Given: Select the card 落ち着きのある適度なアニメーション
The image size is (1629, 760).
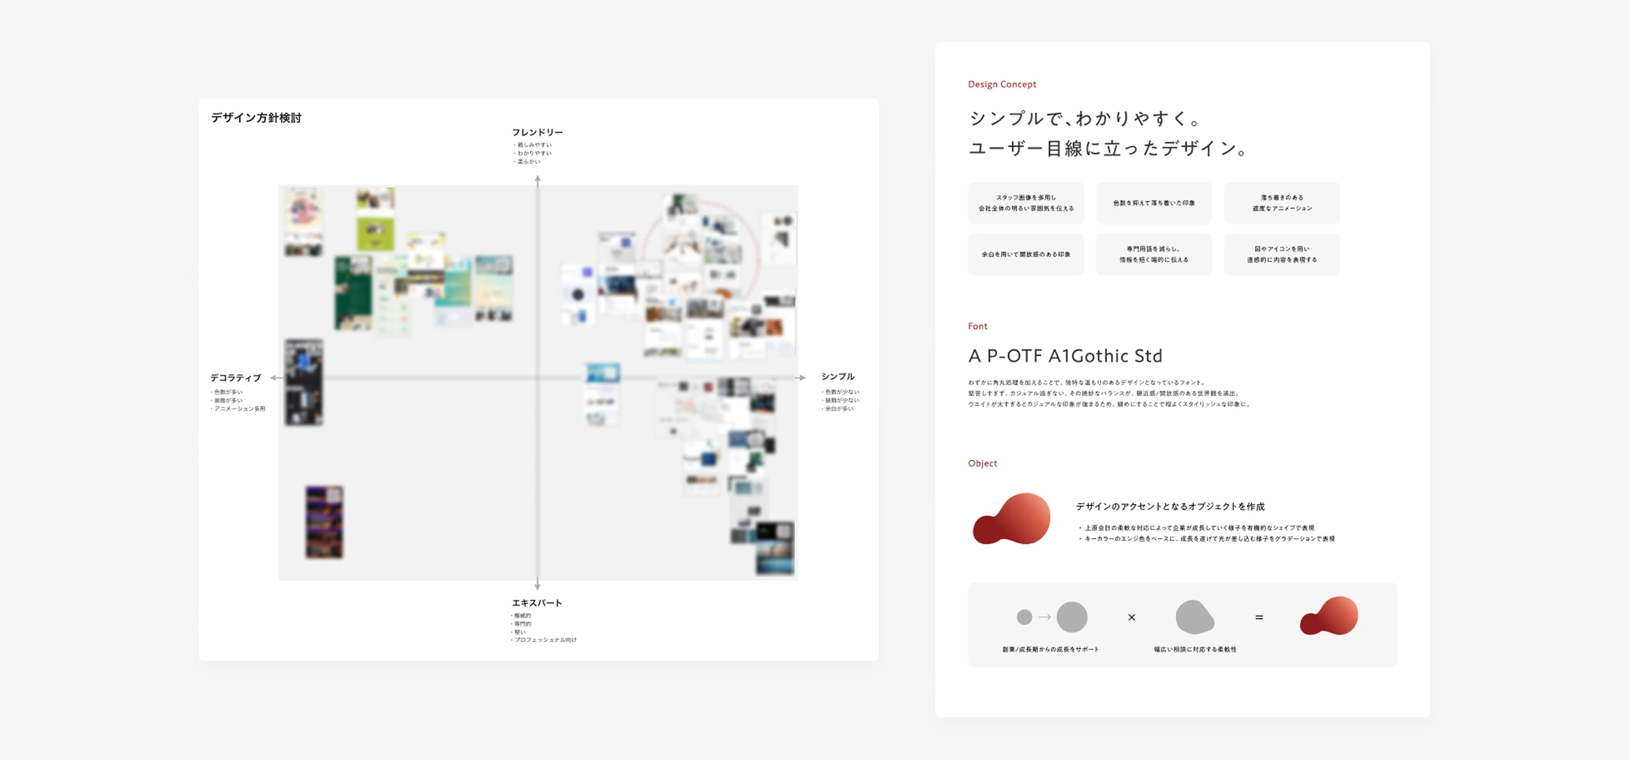Looking at the screenshot, I should (1281, 203).
